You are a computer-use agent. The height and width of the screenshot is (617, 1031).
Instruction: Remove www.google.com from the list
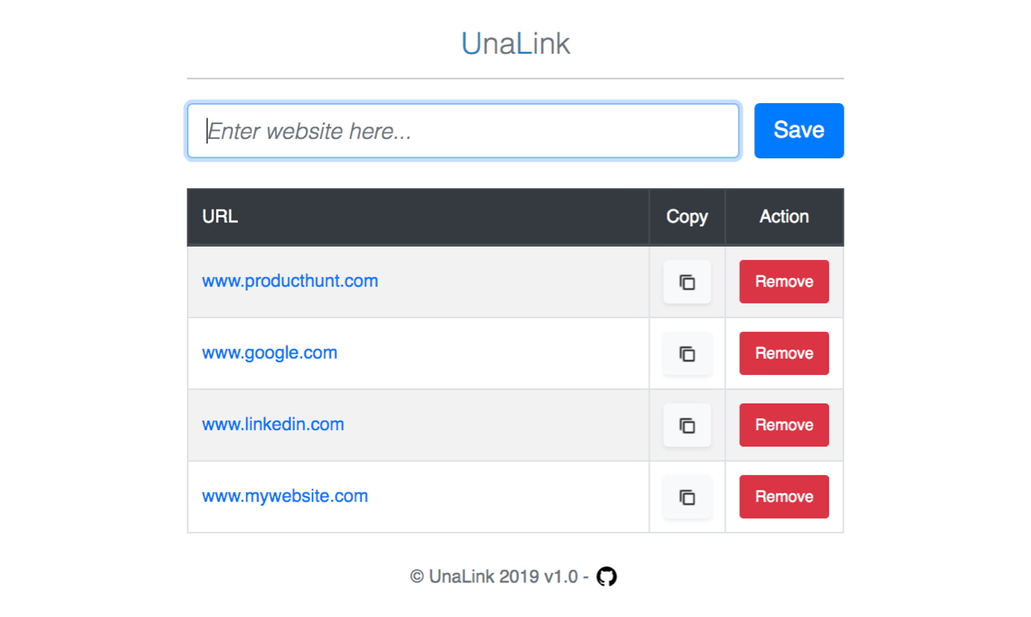(x=783, y=353)
